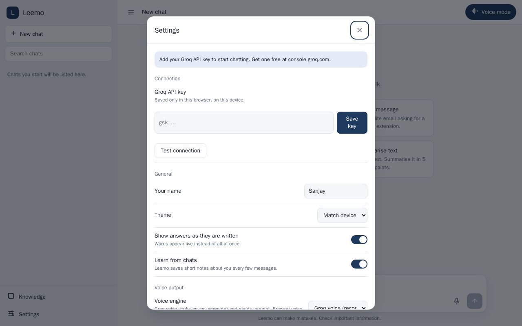Disable Show answers as they are written
This screenshot has height=326, width=522.
(359, 240)
